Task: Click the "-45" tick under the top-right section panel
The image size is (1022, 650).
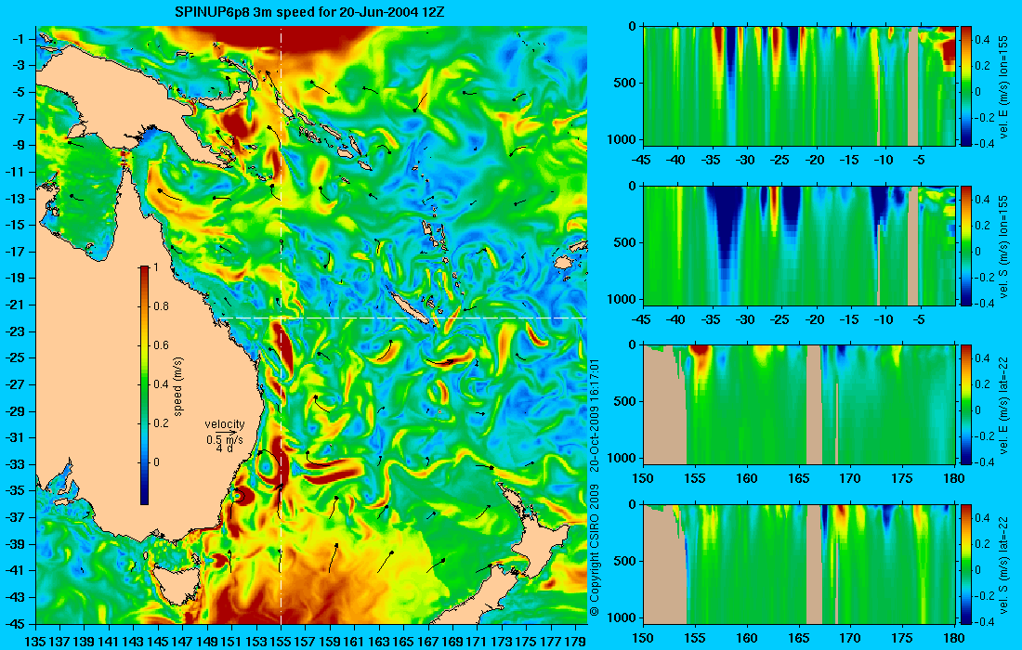Action: [642, 161]
